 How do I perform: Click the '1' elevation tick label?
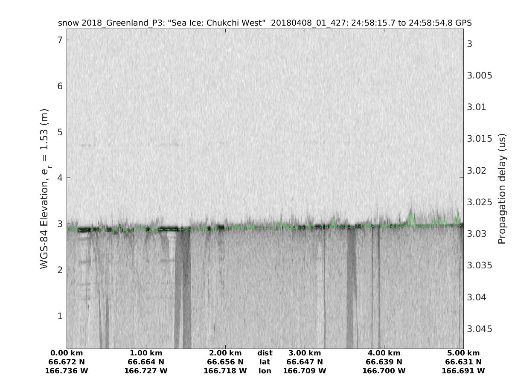tap(60, 316)
